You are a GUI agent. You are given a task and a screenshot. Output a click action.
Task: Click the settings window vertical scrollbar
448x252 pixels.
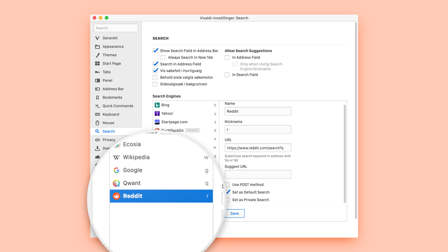(x=356, y=121)
